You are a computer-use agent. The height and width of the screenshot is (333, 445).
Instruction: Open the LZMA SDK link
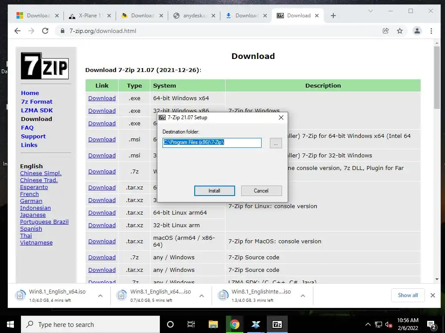point(37,111)
